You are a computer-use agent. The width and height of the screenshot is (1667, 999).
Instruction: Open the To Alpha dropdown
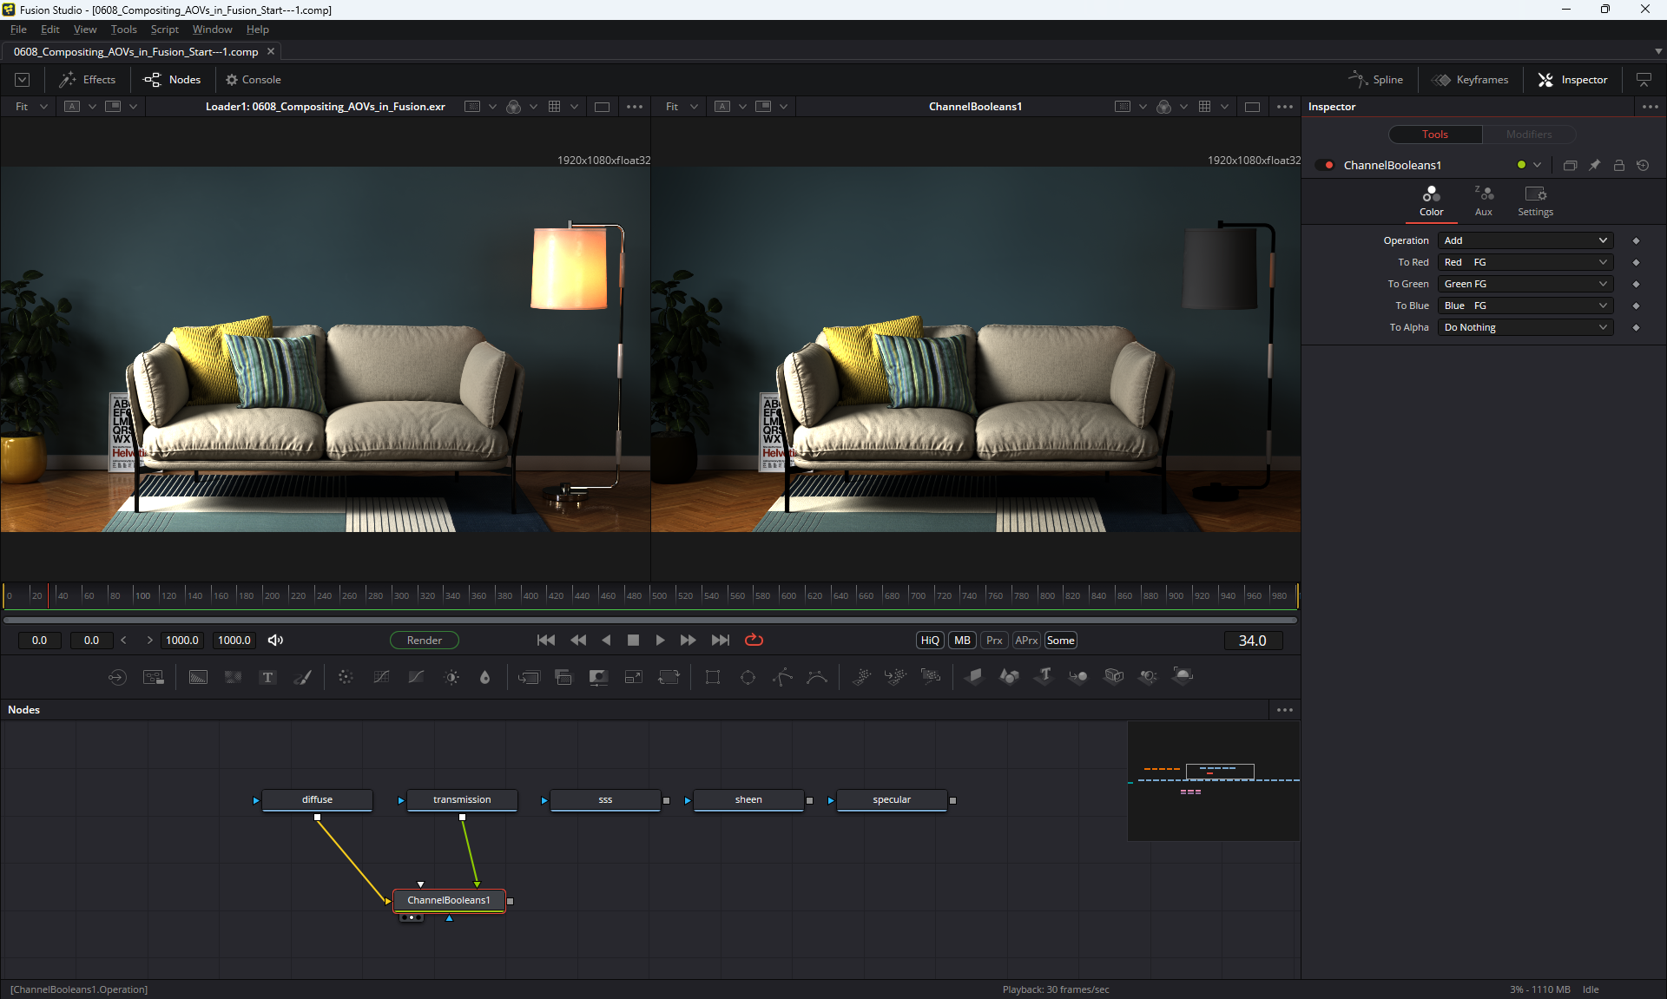pos(1525,327)
